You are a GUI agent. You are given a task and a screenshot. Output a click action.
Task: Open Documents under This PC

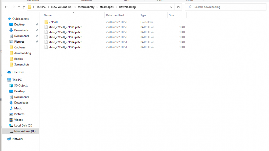22,97
